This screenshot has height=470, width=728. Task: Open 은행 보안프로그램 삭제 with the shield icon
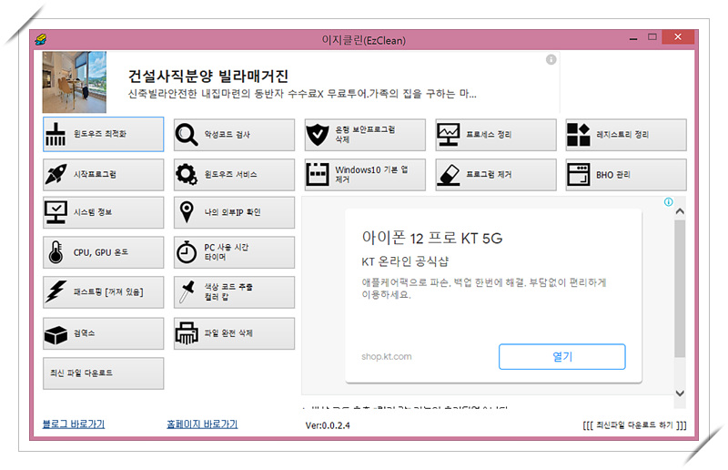365,135
